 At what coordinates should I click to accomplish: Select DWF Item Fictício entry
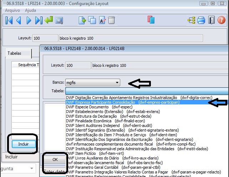pyautogui.click(x=147, y=153)
